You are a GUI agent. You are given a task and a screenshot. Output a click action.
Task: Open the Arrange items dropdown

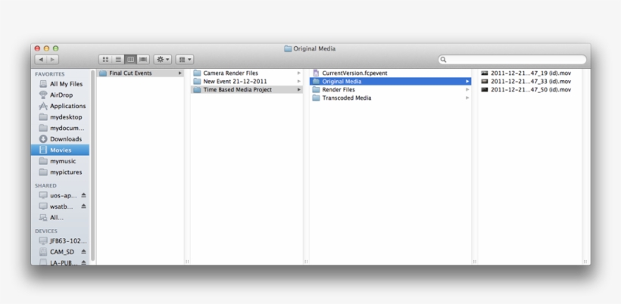click(185, 59)
